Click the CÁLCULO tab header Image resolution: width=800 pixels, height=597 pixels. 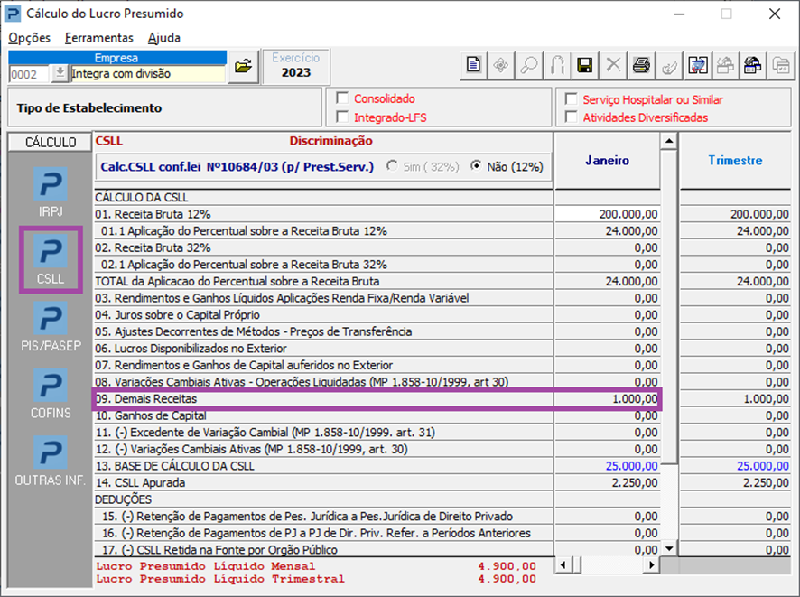(51, 142)
